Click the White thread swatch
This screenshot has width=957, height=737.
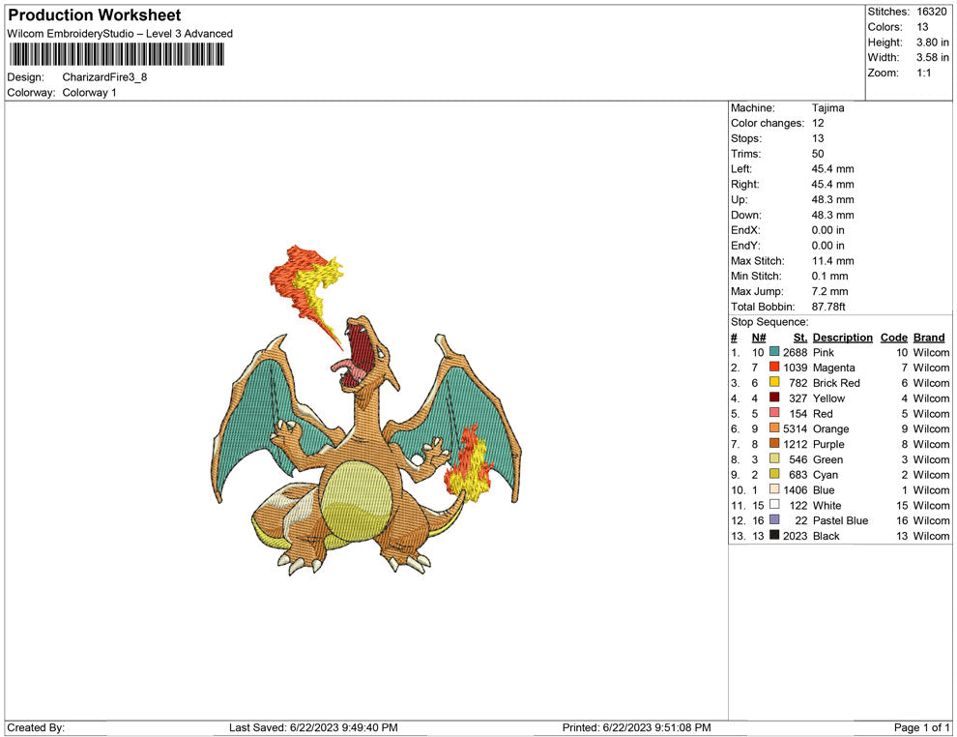774,505
